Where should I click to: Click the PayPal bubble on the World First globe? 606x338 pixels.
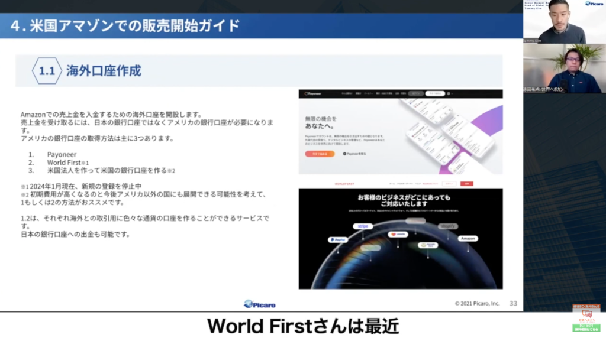click(338, 239)
